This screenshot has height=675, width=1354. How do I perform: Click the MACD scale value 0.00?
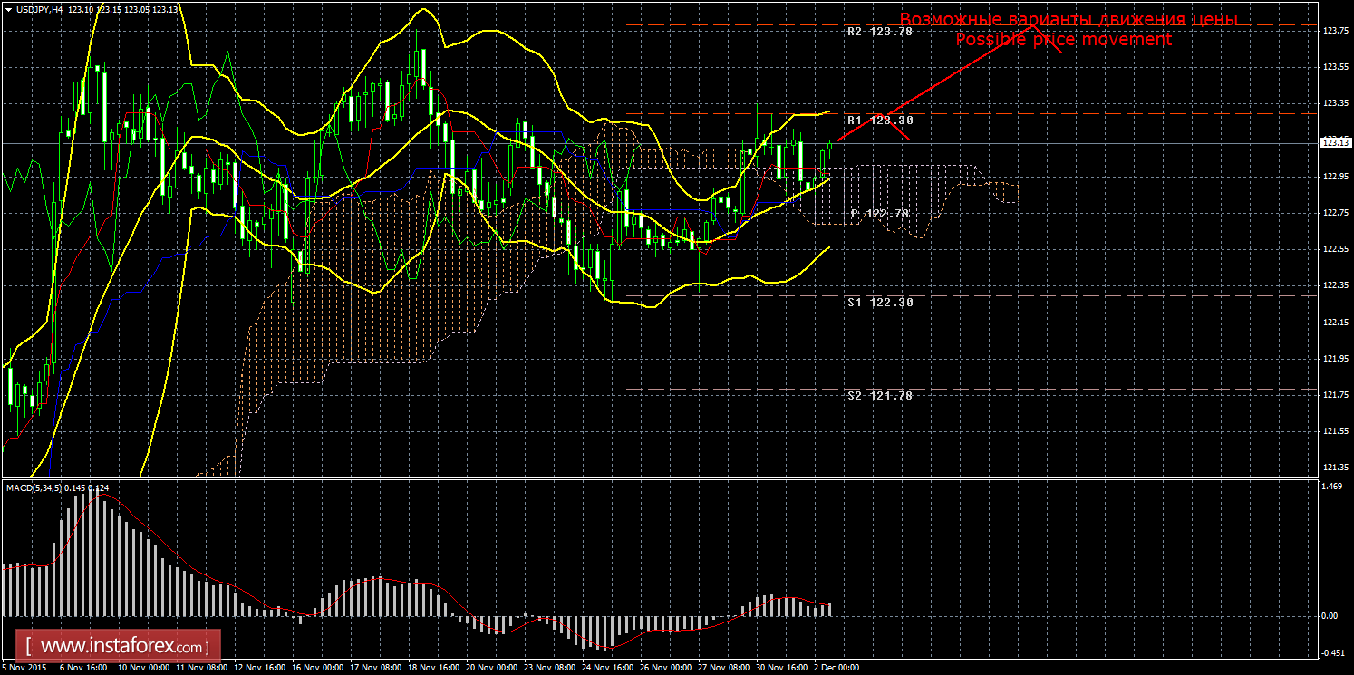coord(1331,616)
